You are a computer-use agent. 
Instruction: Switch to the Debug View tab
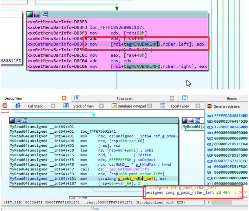[x=13, y=98]
